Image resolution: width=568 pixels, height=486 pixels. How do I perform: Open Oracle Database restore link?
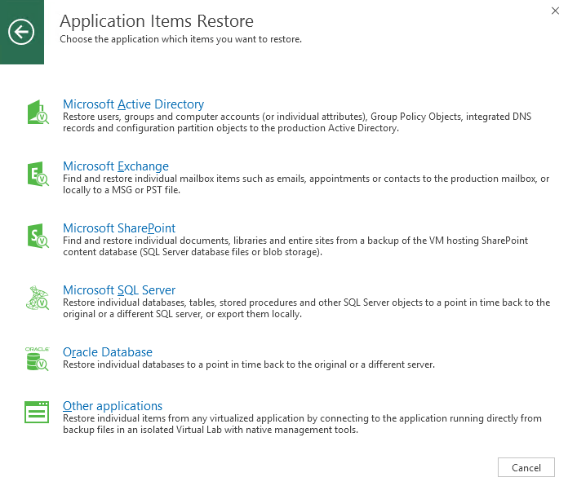108,352
